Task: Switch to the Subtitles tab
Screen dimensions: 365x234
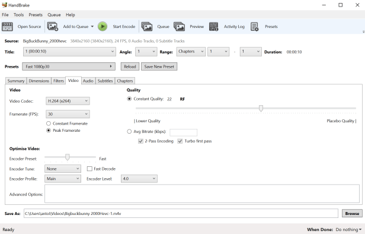Action: coord(105,81)
